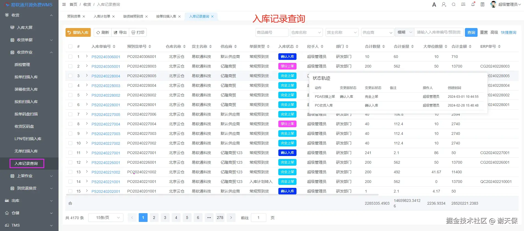Screen dimensions: 524x231
Task: Sort by 入库状态 column arrows
Action: coord(297,46)
